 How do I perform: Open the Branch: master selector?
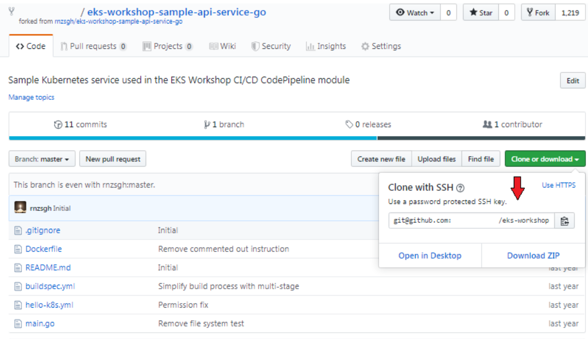[x=42, y=159]
